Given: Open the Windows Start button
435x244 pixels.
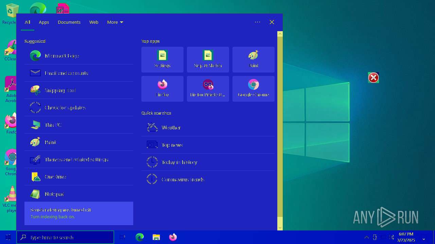Looking at the screenshot, I should coord(8,237).
